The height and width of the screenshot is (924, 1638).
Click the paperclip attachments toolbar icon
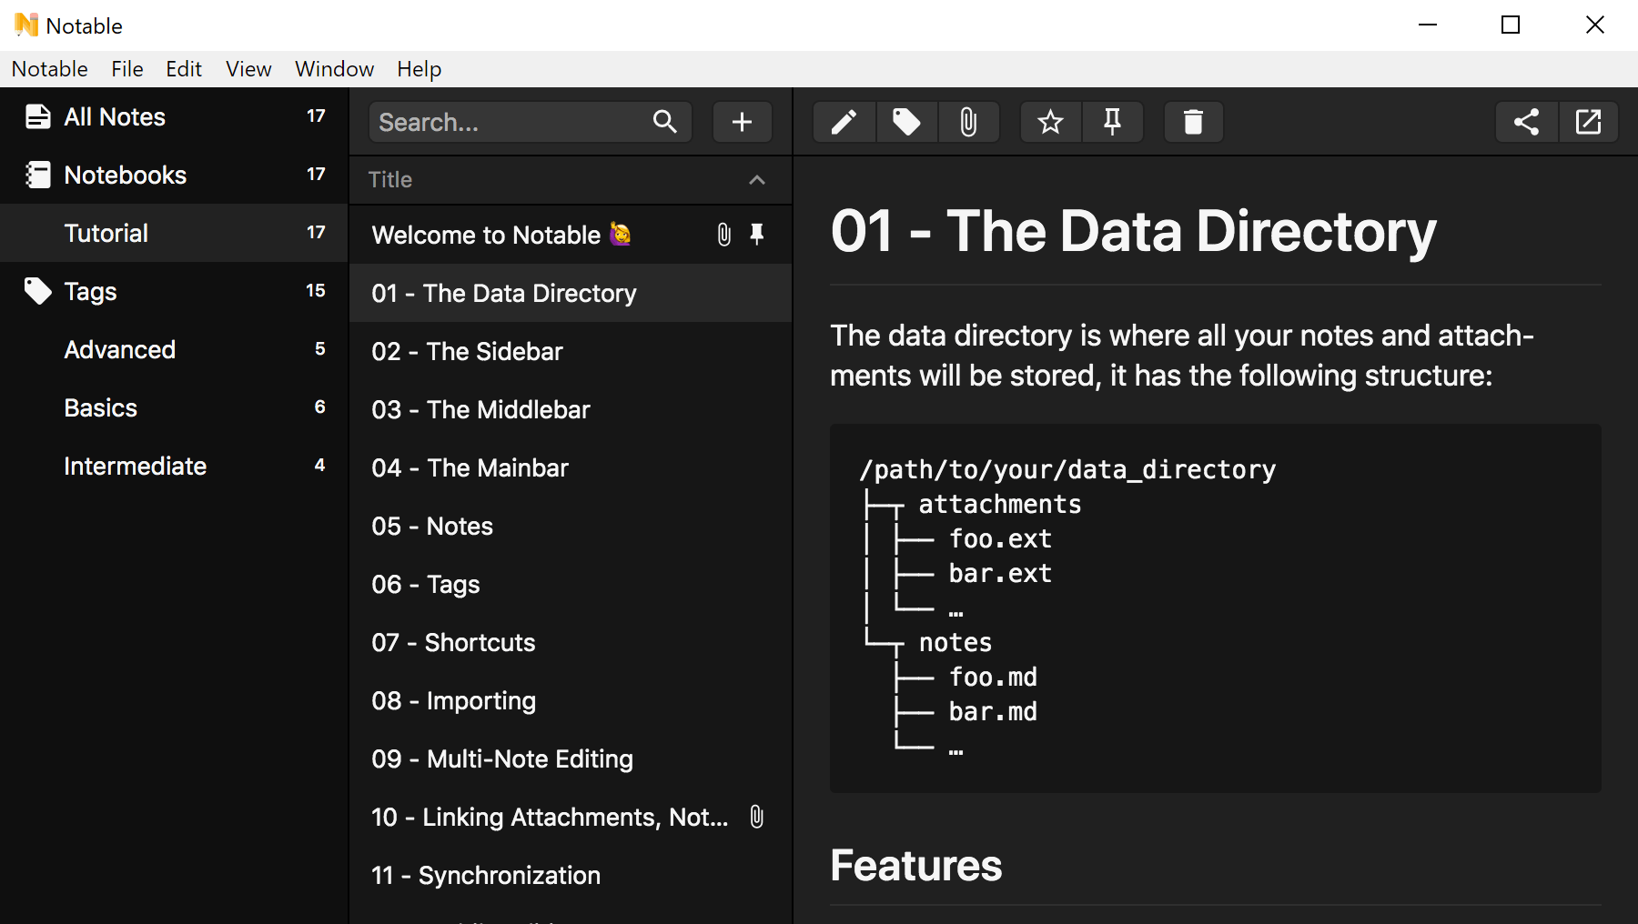coord(968,122)
